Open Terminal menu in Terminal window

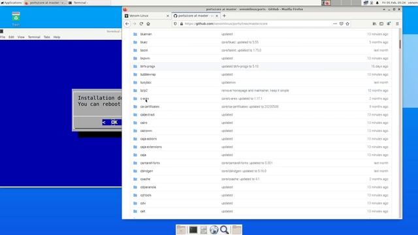point(34,37)
